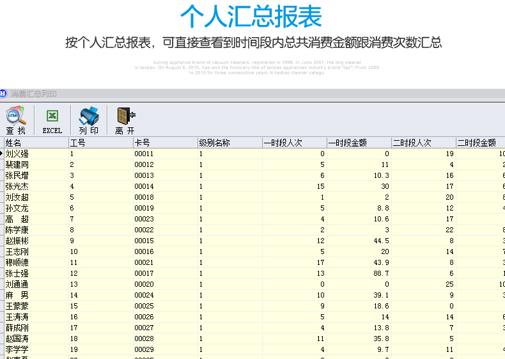Click the row indicator arrow beside 刘义强
Screen dimensions: 505x359
point(2,154)
